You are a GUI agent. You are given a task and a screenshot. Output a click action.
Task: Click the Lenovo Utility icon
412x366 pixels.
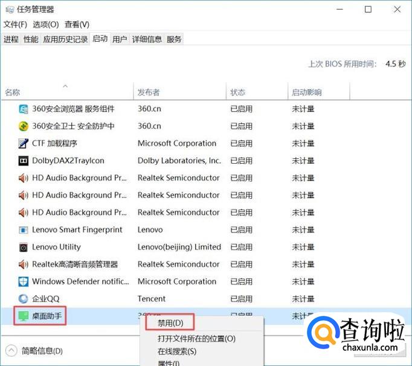[24, 247]
